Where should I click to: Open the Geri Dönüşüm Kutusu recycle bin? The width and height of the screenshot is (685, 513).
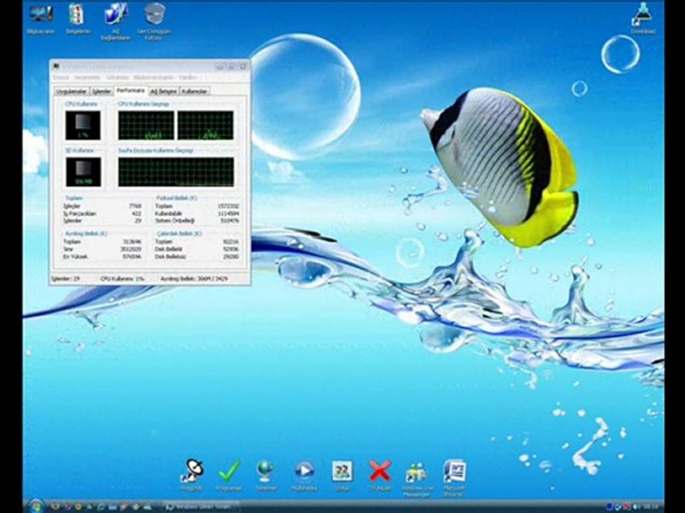point(154,21)
